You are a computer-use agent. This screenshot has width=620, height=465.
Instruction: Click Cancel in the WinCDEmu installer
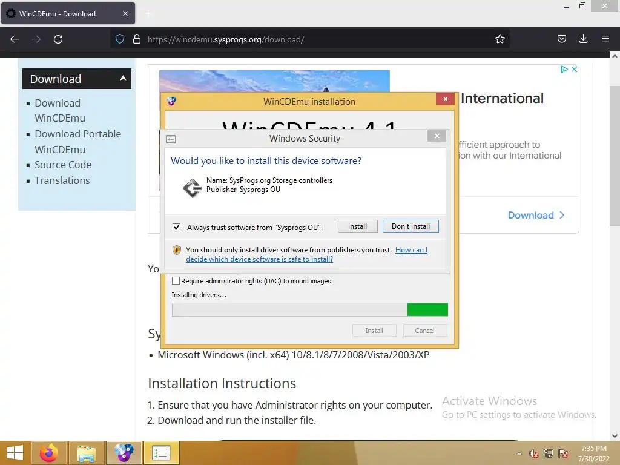(x=424, y=331)
